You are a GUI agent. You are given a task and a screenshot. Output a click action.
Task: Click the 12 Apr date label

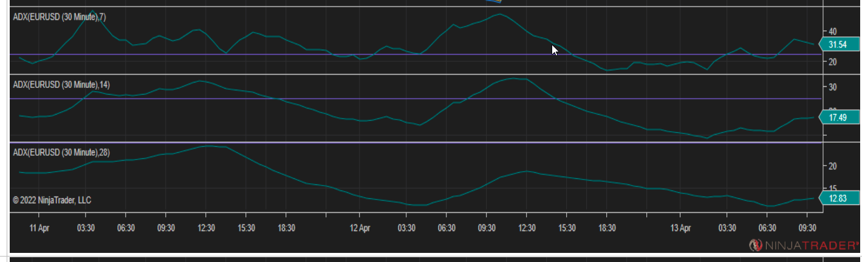(360, 229)
